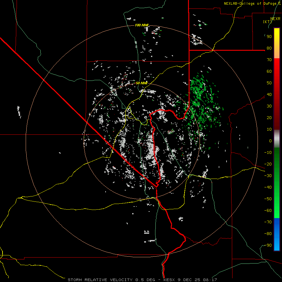Click the -40 value on velocity scale

click(268, 187)
